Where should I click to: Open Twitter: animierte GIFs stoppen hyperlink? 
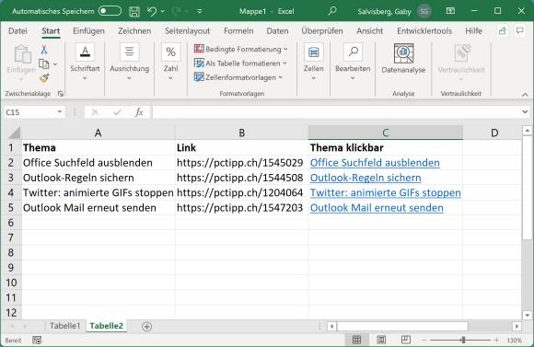[385, 192]
